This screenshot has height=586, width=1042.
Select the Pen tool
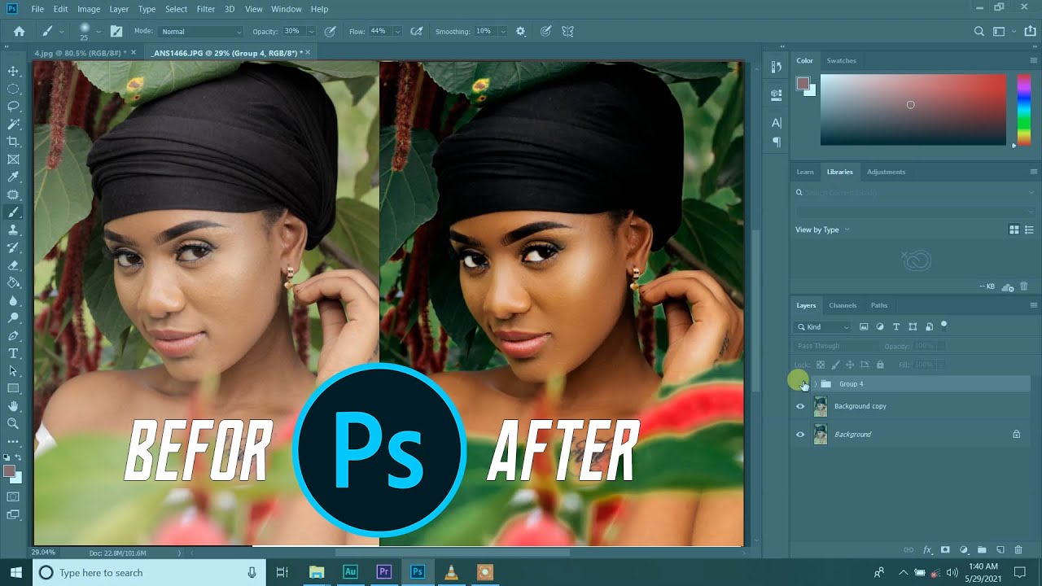[13, 335]
